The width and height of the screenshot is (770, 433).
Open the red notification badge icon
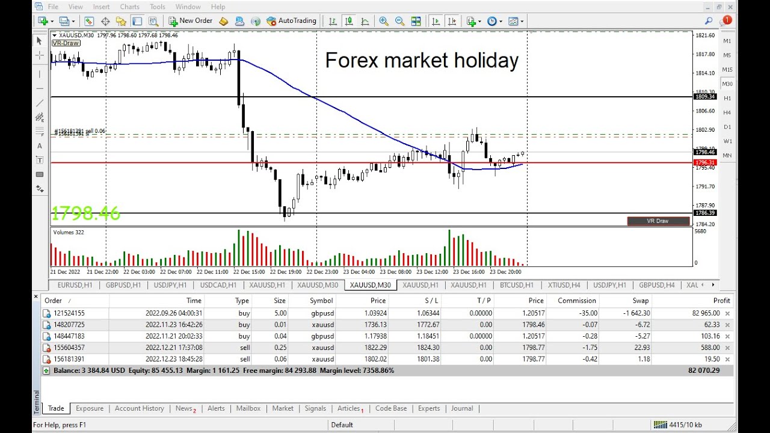727,20
